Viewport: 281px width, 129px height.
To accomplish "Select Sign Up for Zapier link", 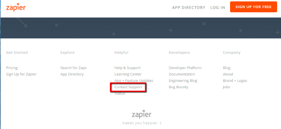I will click(21, 74).
